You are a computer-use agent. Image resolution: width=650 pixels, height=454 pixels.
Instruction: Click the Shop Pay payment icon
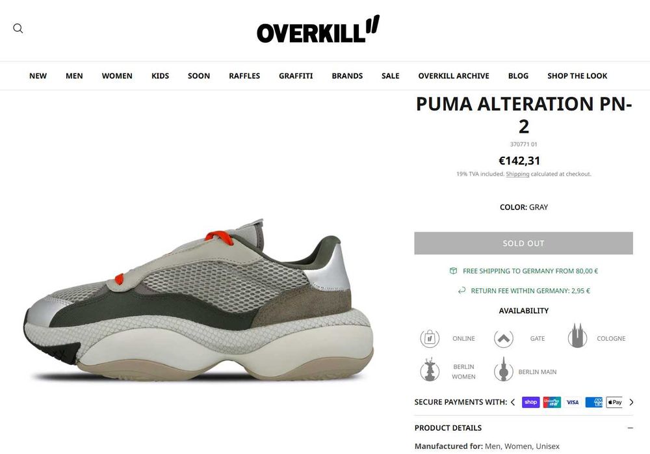click(530, 402)
